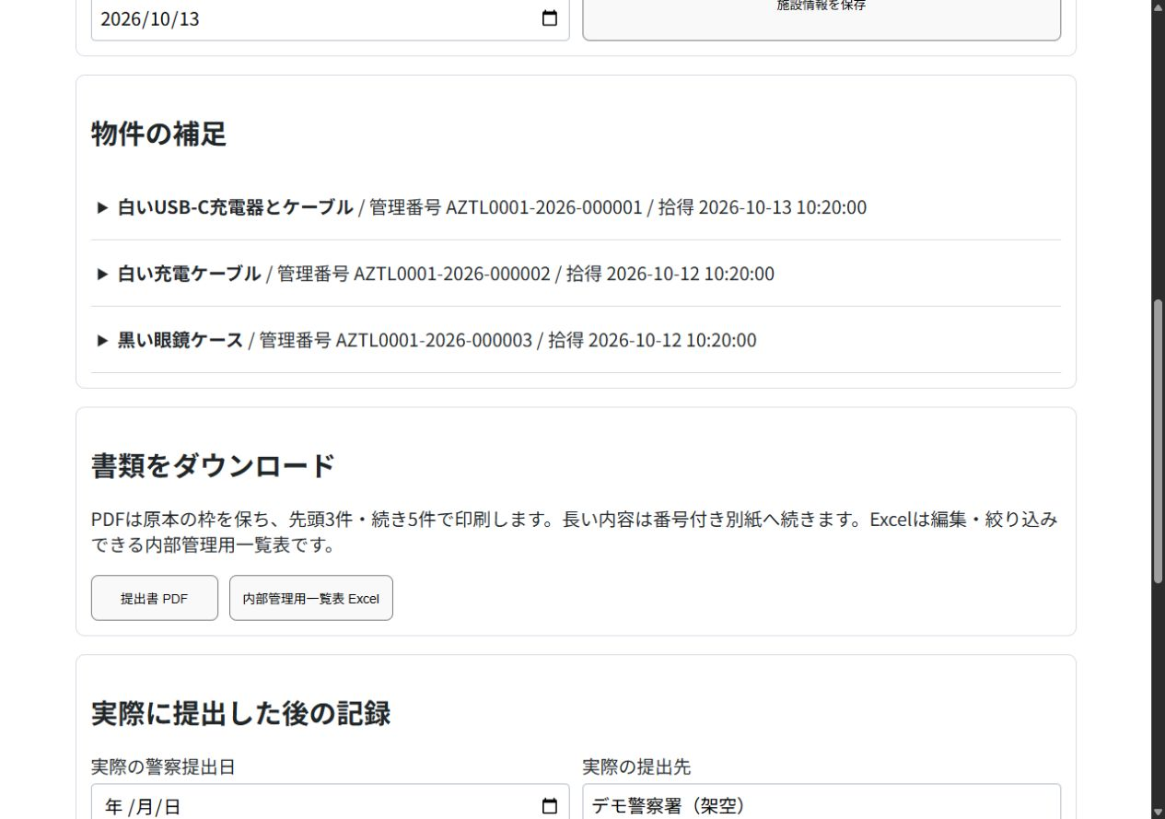
Task: Click the 実際の提出先 label
Action: coord(636,766)
